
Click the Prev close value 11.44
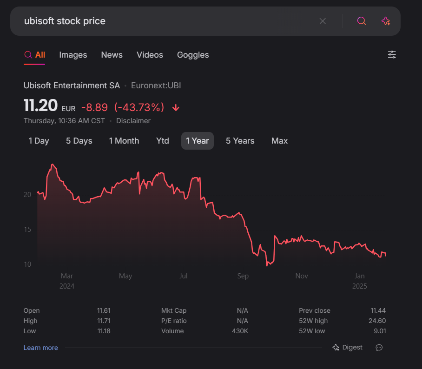pyautogui.click(x=378, y=310)
